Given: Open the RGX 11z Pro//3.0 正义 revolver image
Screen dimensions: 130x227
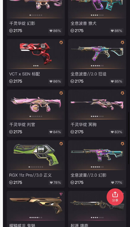Looking at the screenshot, I should pos(36,154).
